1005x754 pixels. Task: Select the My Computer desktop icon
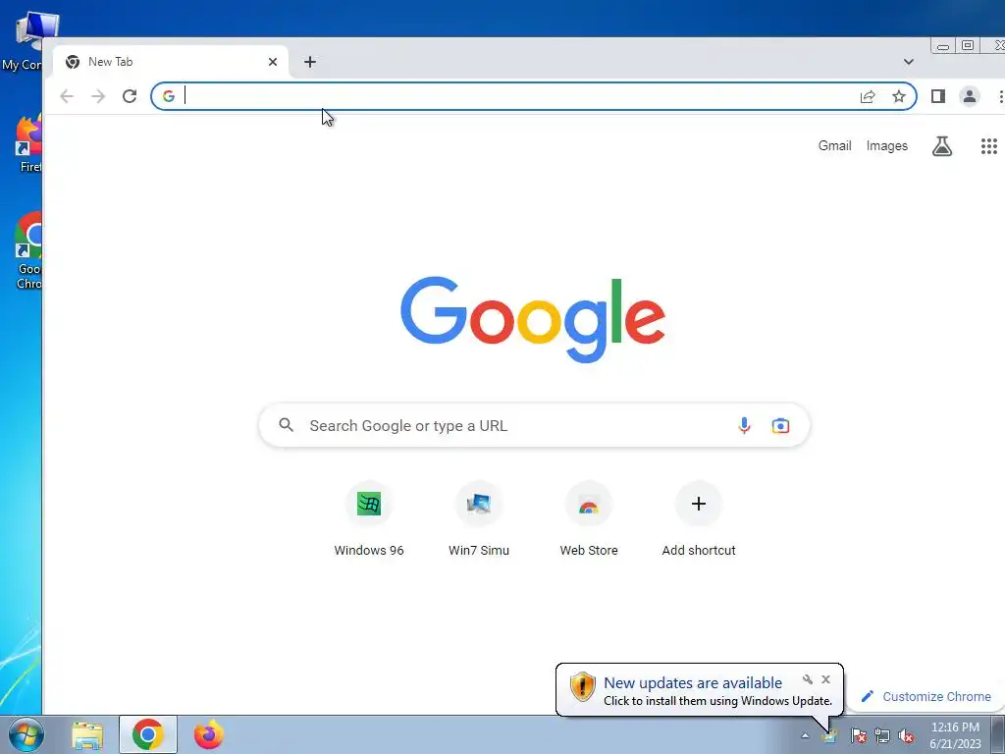click(26, 41)
